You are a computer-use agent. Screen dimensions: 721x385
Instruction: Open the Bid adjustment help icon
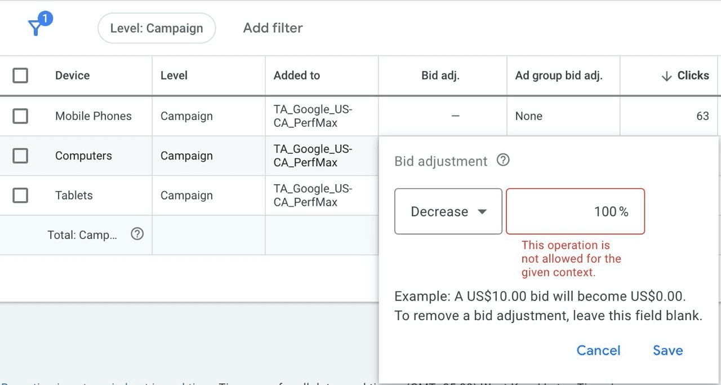(503, 160)
